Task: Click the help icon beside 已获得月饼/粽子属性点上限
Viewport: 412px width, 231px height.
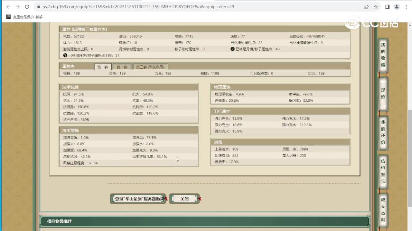Action: [65, 56]
